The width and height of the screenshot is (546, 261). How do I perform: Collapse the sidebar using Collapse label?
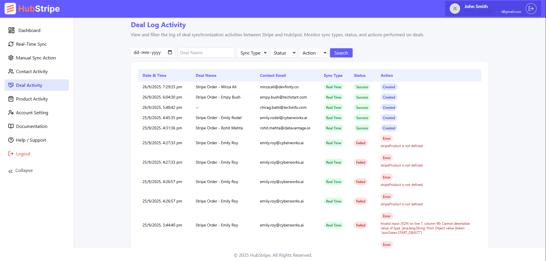coord(24,170)
